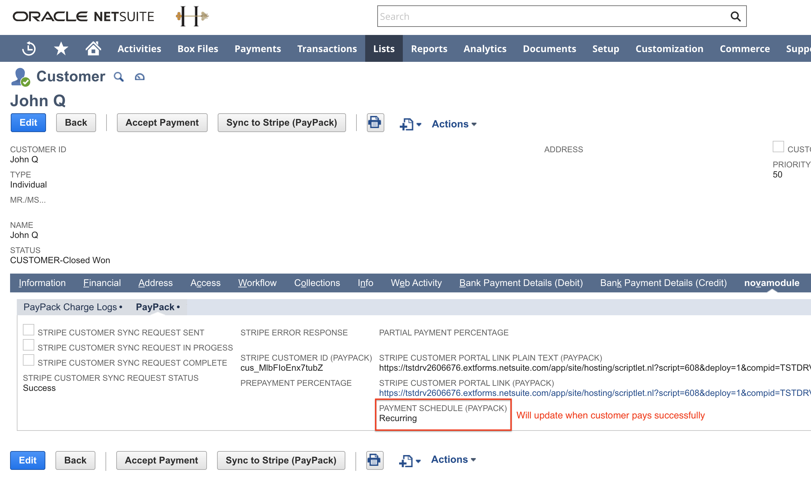Screen dimensions: 811x488
Task: Open the Lists menu
Action: click(384, 49)
